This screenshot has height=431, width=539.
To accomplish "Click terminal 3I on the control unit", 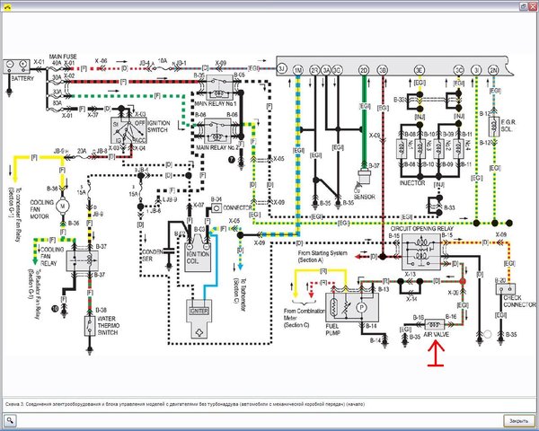I will point(476,70).
